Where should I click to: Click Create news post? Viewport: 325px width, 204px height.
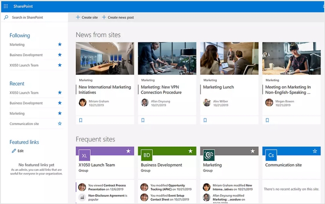pos(118,17)
